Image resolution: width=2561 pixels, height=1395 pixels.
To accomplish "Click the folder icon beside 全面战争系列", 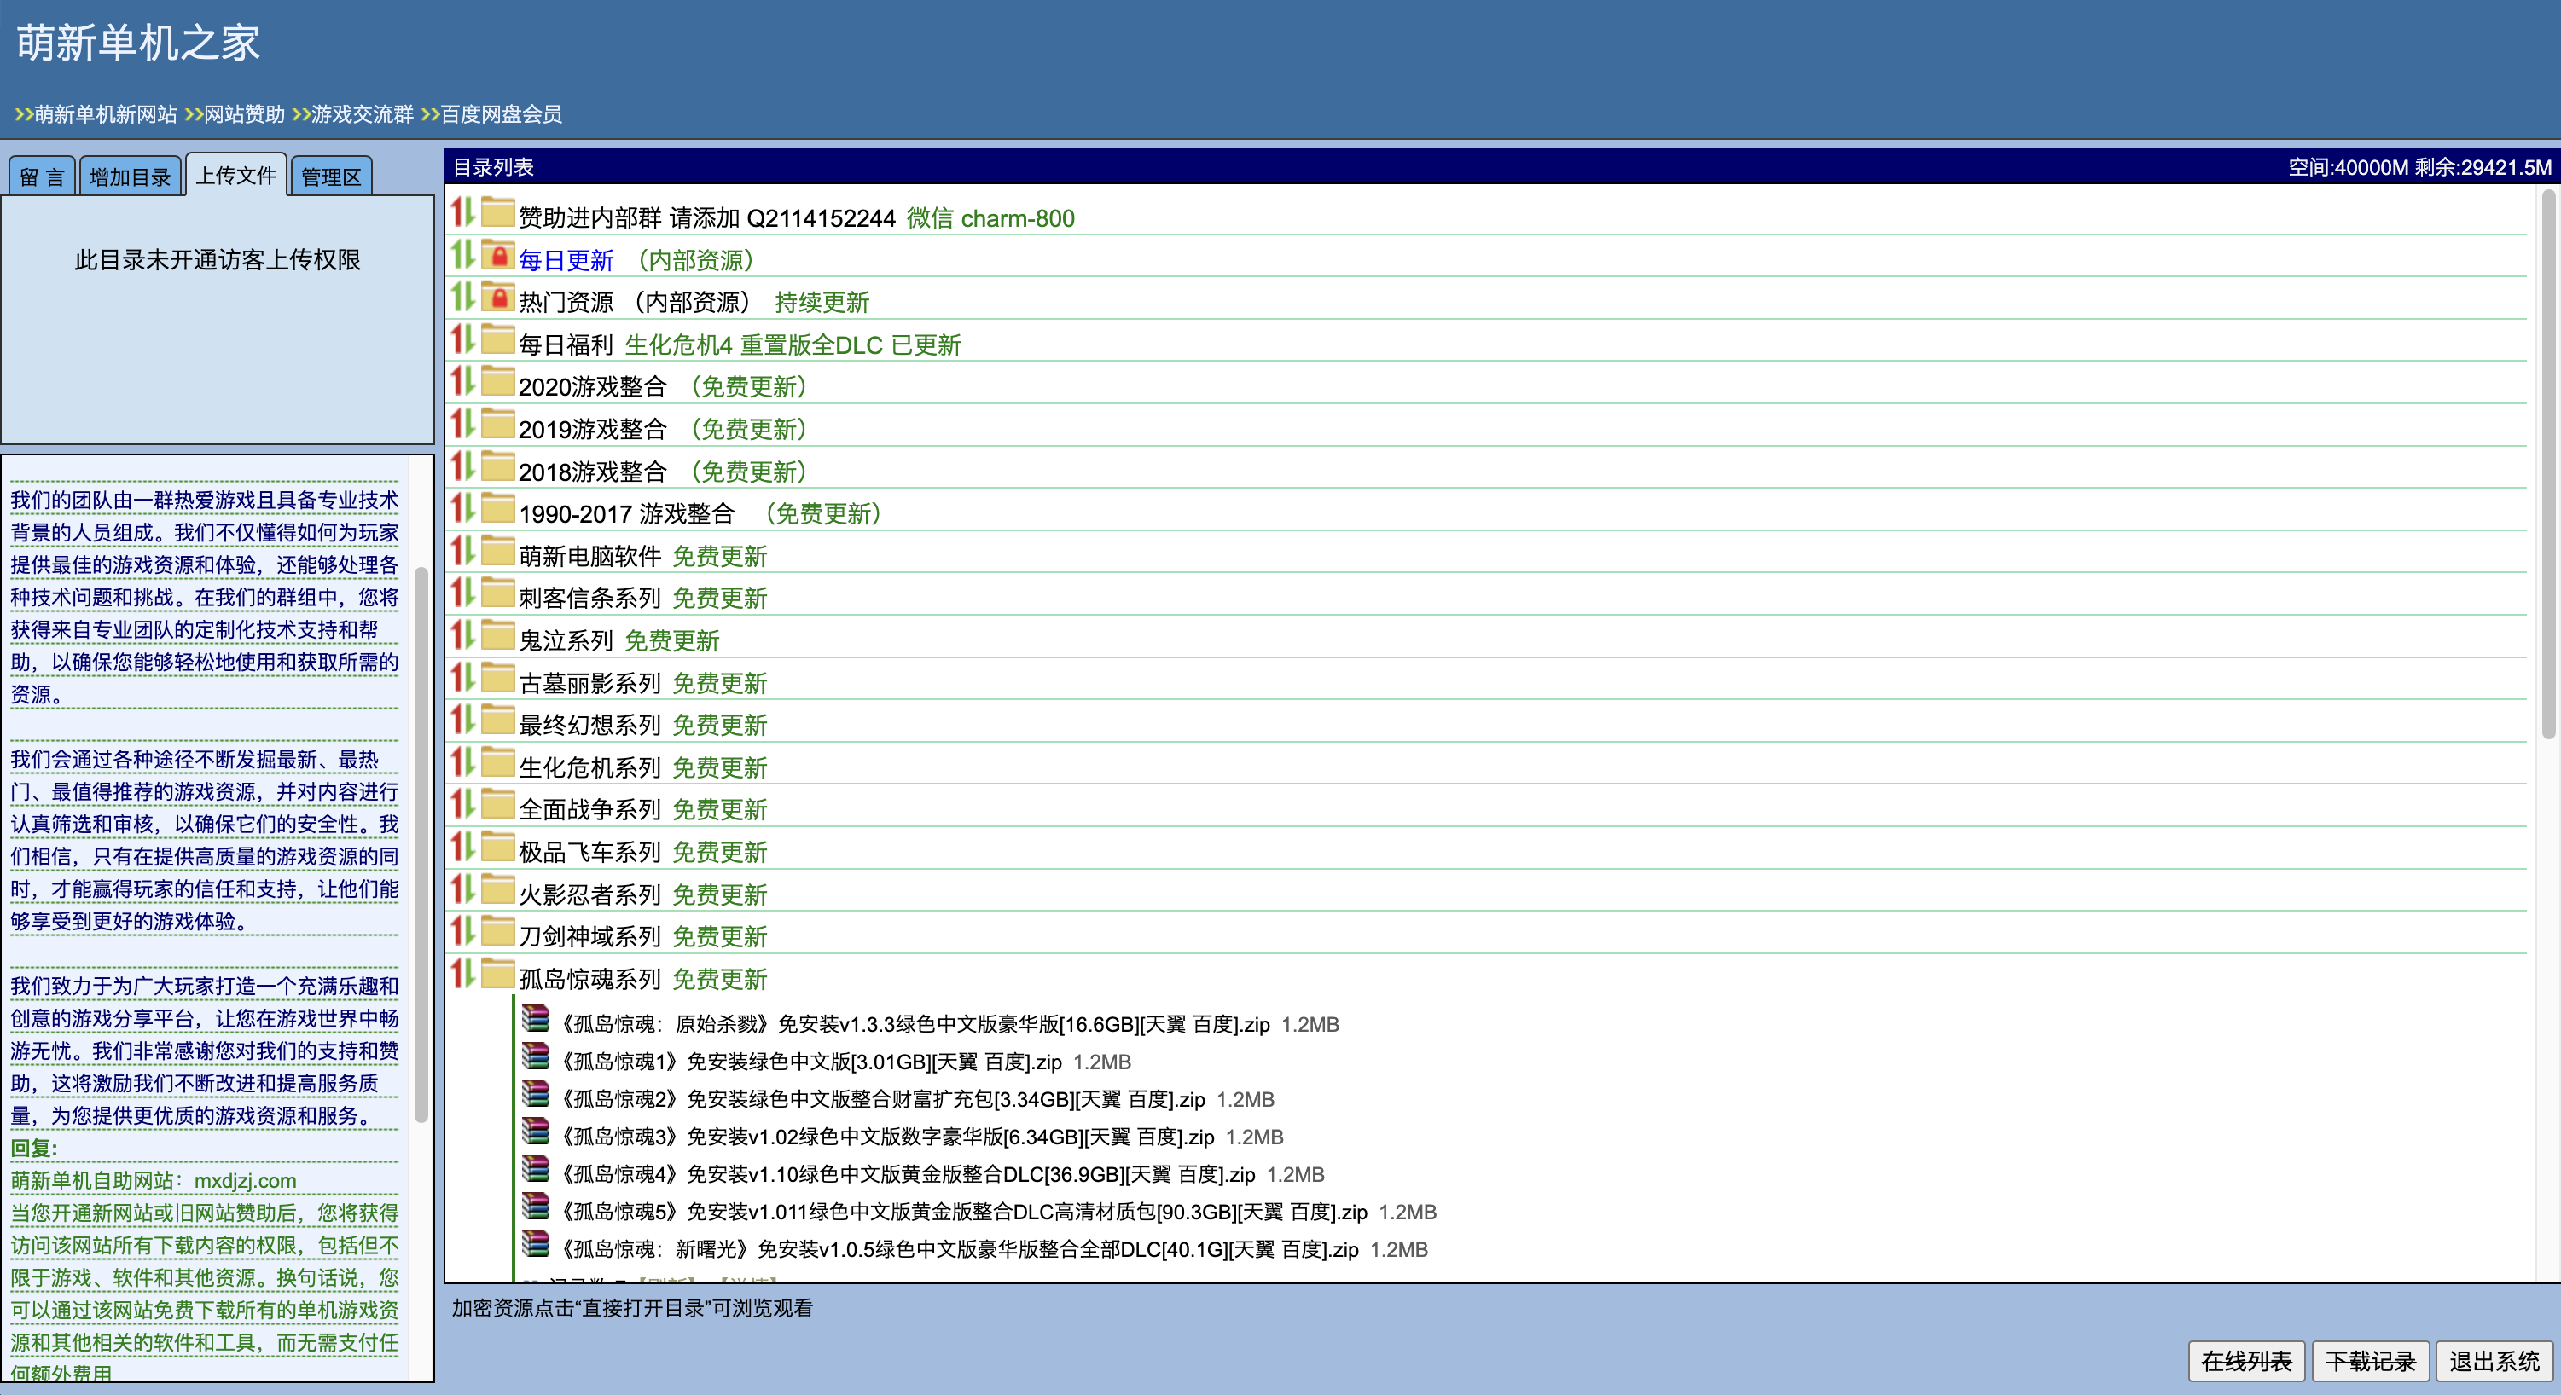I will point(497,806).
